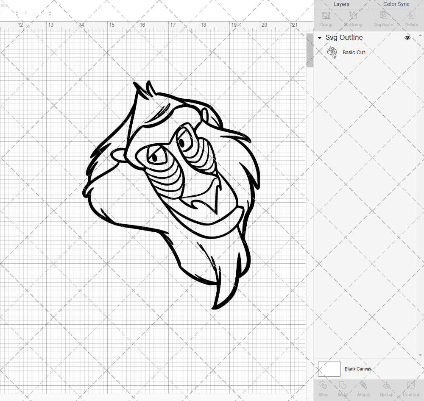The image size is (424, 401).
Task: Click the Weld tool icon
Action: pos(342,385)
